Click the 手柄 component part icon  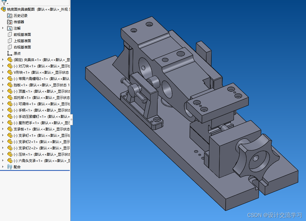[x=9, y=110]
